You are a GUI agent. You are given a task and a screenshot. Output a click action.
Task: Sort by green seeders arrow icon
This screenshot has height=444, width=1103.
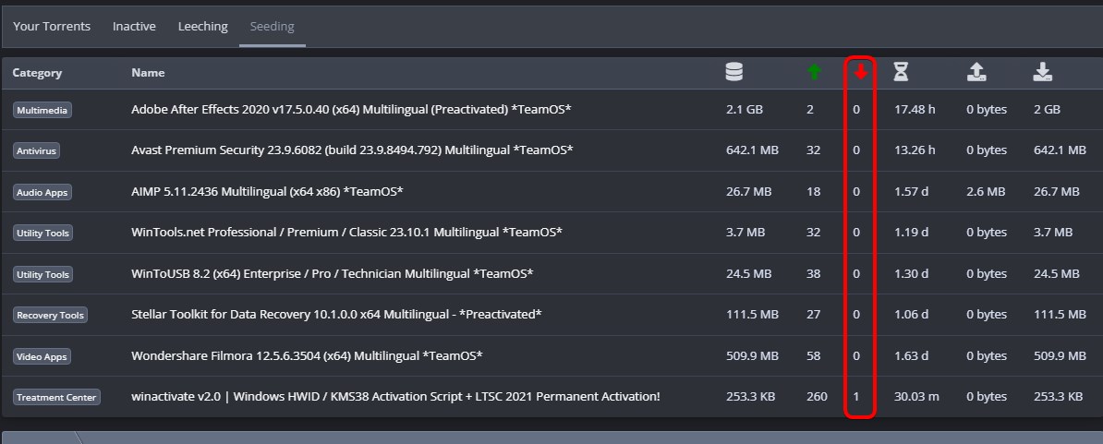click(814, 72)
